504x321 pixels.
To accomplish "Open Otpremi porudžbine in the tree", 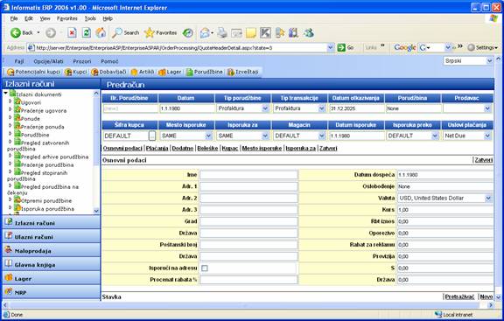I will pos(46,201).
